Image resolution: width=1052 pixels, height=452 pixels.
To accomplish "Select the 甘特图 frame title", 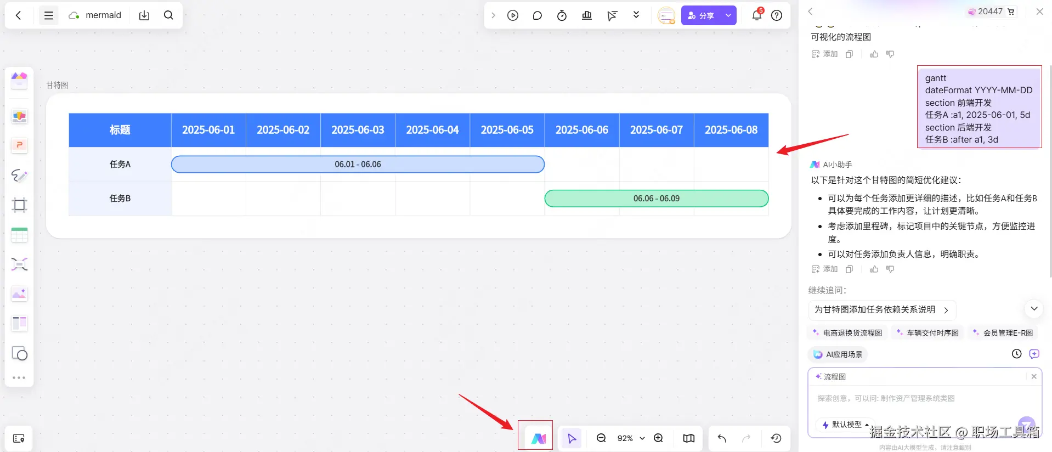I will [57, 85].
